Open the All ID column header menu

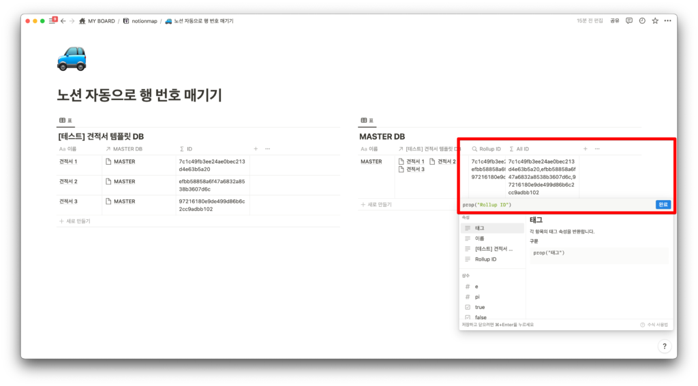coord(522,148)
